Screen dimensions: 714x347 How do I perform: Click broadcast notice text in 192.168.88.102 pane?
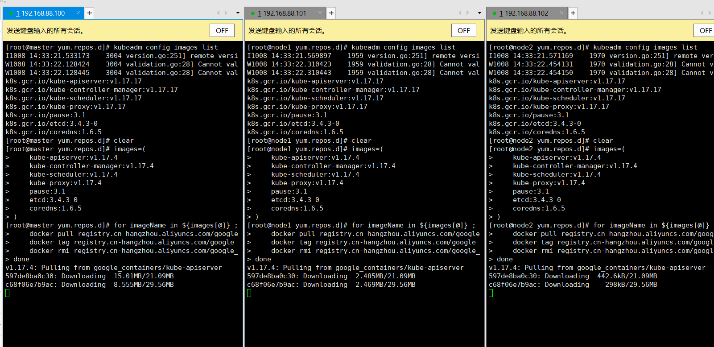point(528,31)
